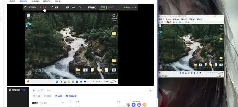The width and height of the screenshot is (238, 107).
Task: Click Search icon on remote screen taskbar
Action: click(61, 82)
